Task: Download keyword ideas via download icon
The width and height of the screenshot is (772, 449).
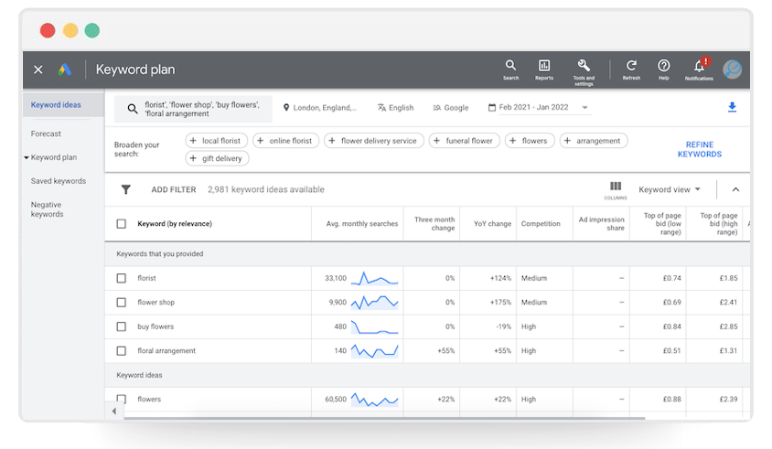Action: (x=732, y=108)
